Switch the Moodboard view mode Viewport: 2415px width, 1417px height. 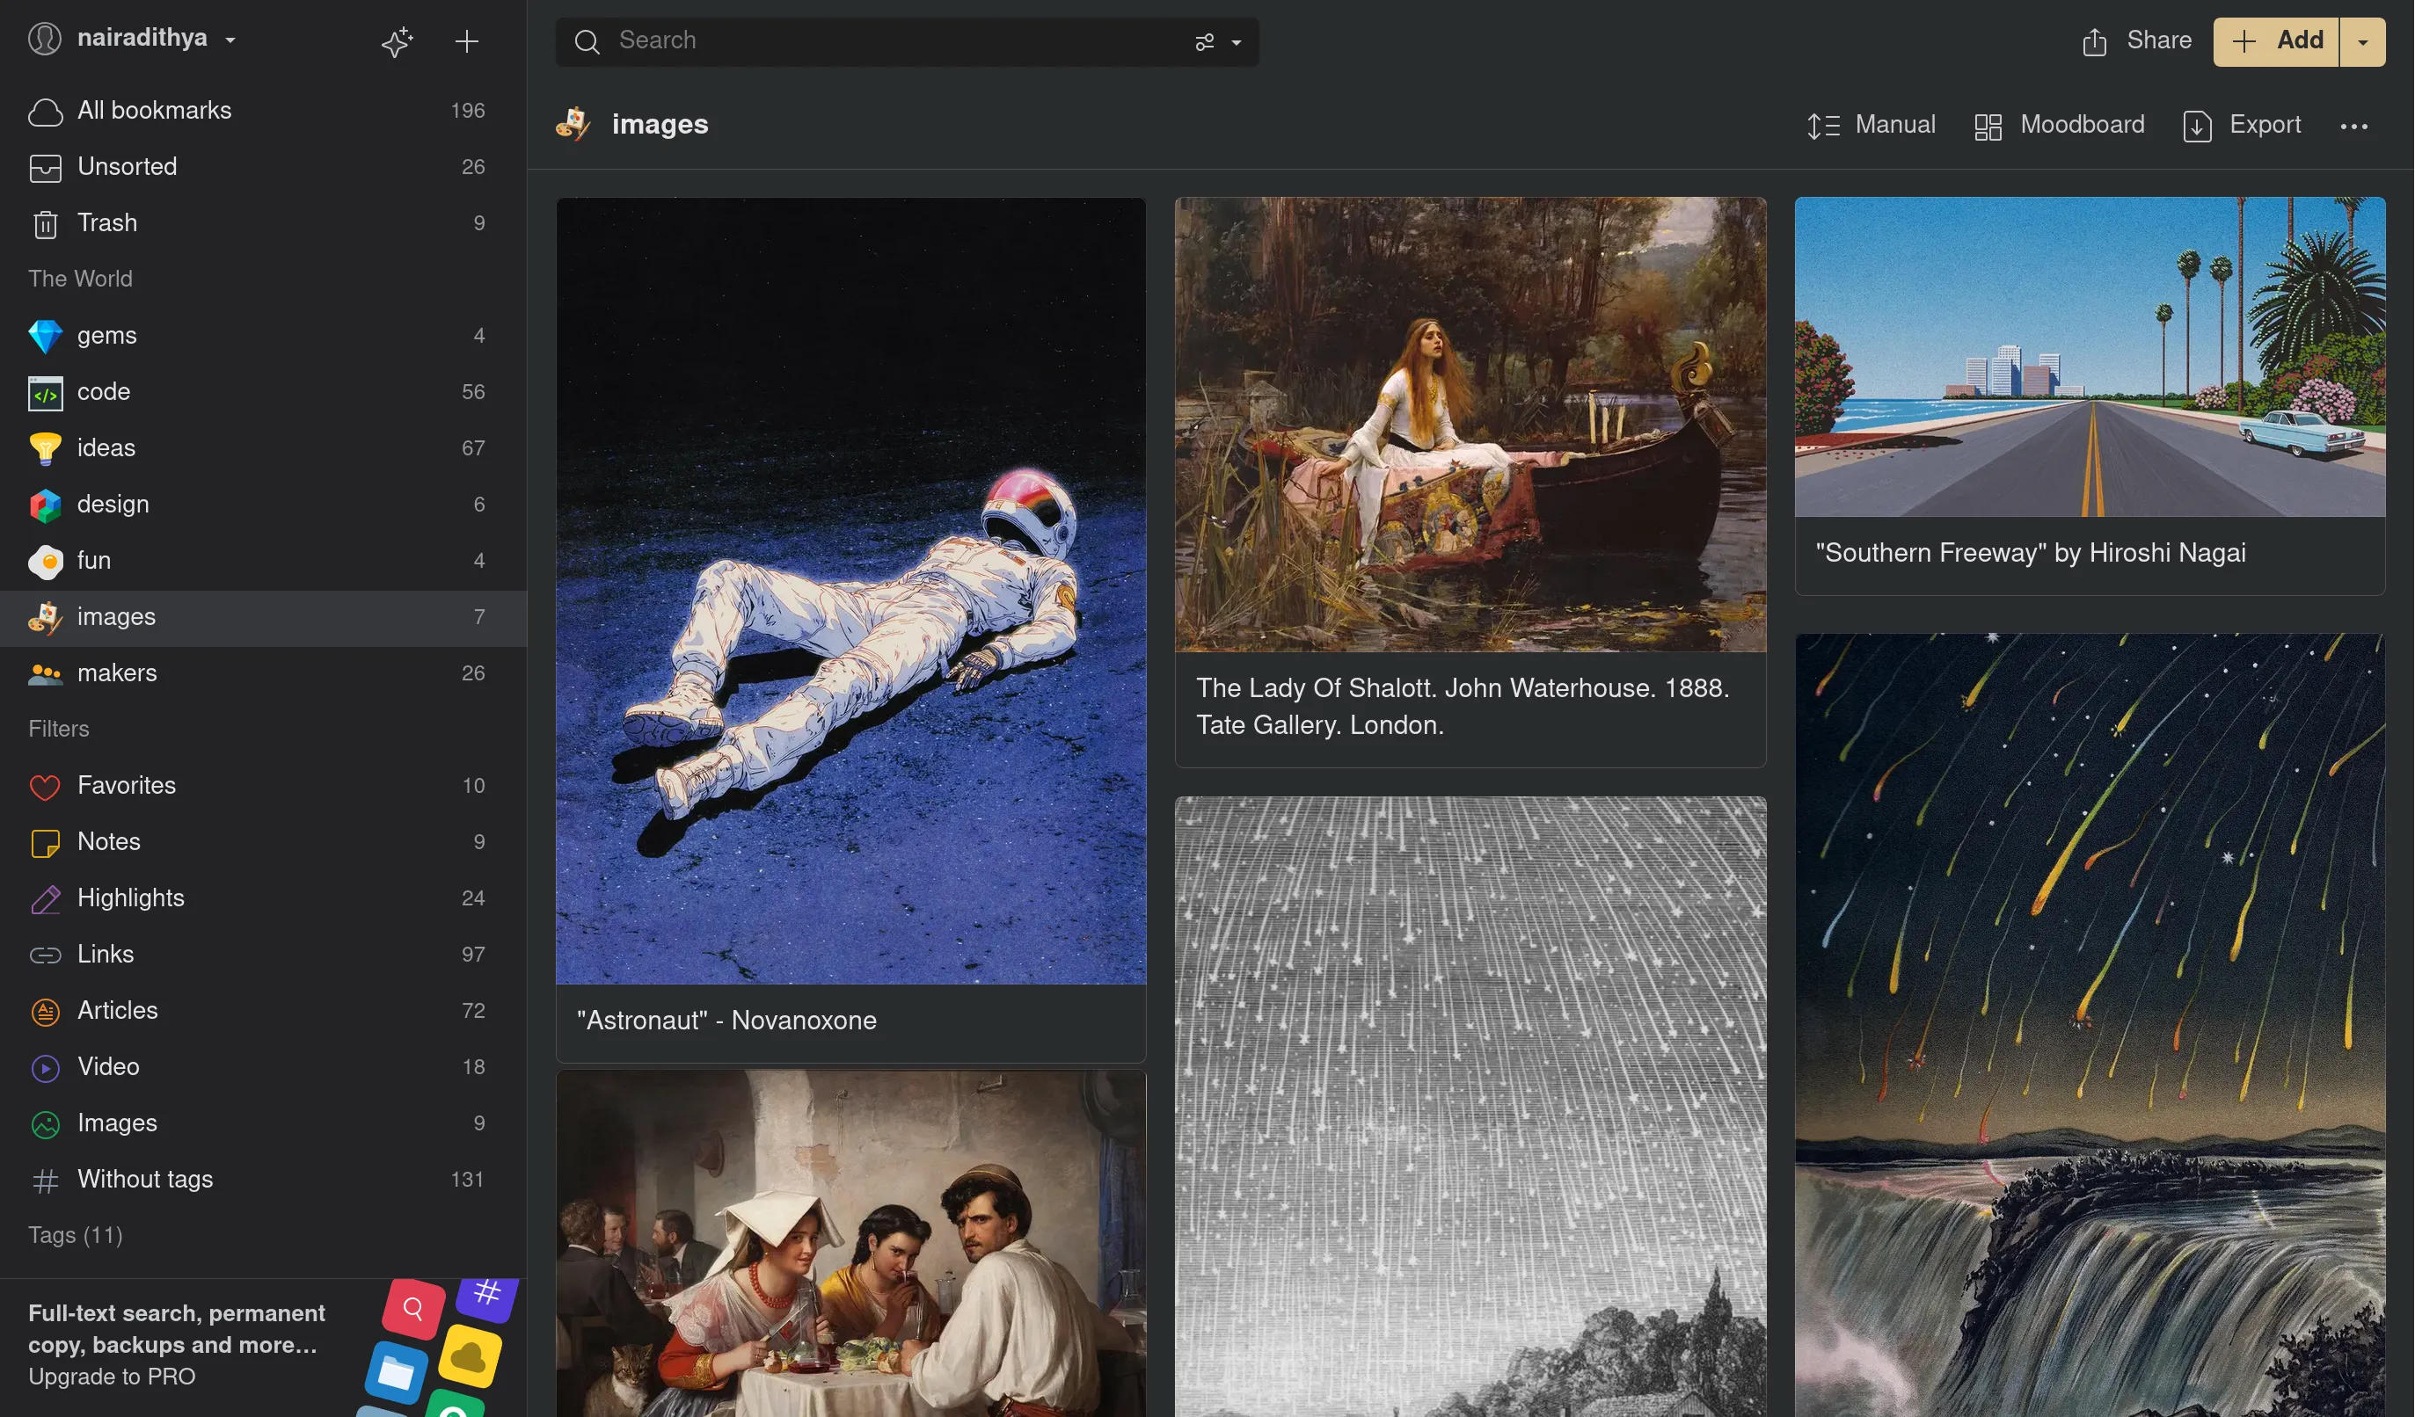coord(2060,126)
